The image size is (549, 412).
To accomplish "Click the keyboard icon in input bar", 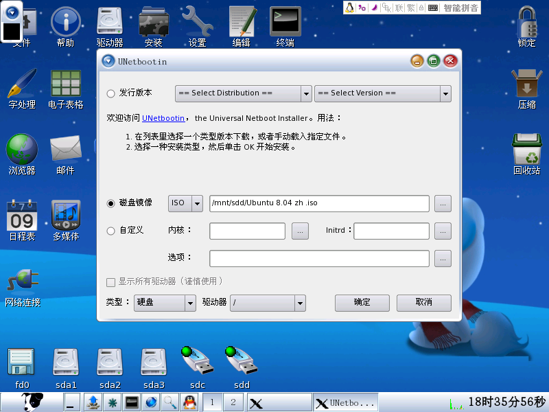I will point(433,8).
